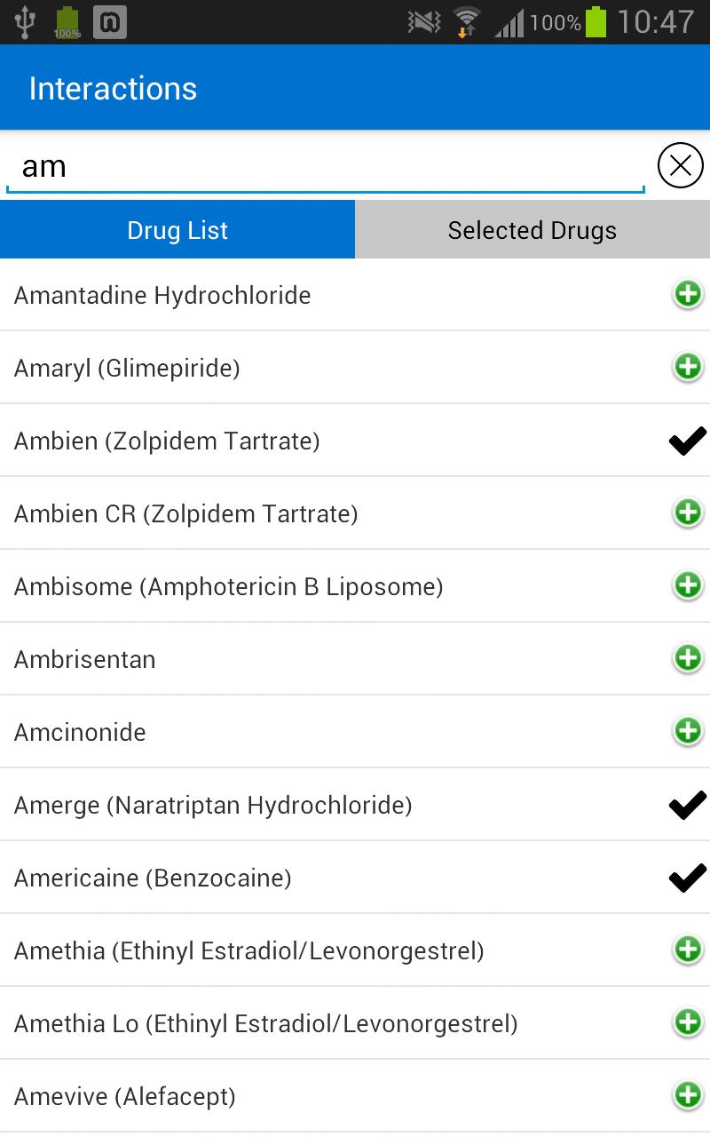The width and height of the screenshot is (710, 1137).
Task: Tap the Wi-Fi icon in the status bar
Action: click(466, 21)
